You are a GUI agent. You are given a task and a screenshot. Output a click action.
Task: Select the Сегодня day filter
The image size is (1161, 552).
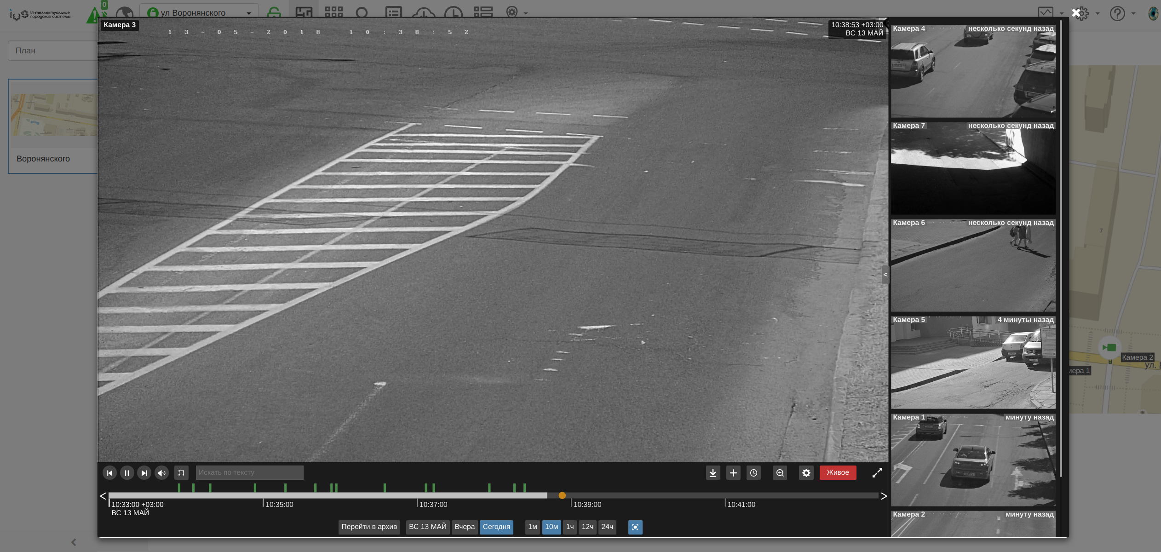pyautogui.click(x=496, y=527)
